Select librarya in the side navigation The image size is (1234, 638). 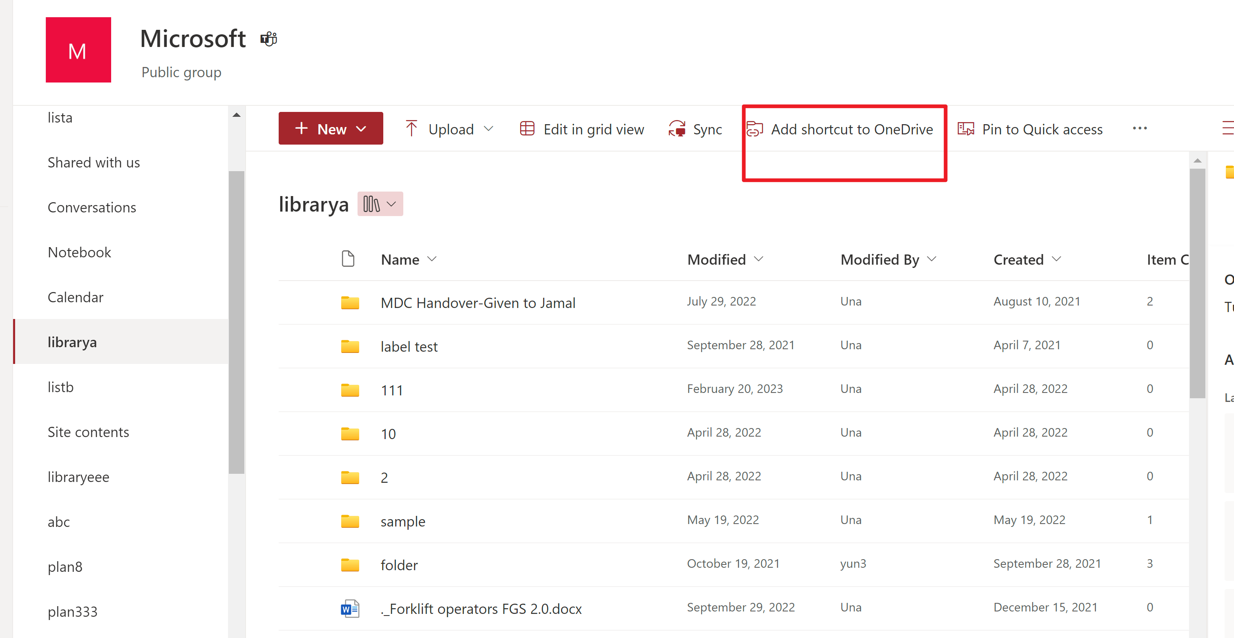[121, 341]
